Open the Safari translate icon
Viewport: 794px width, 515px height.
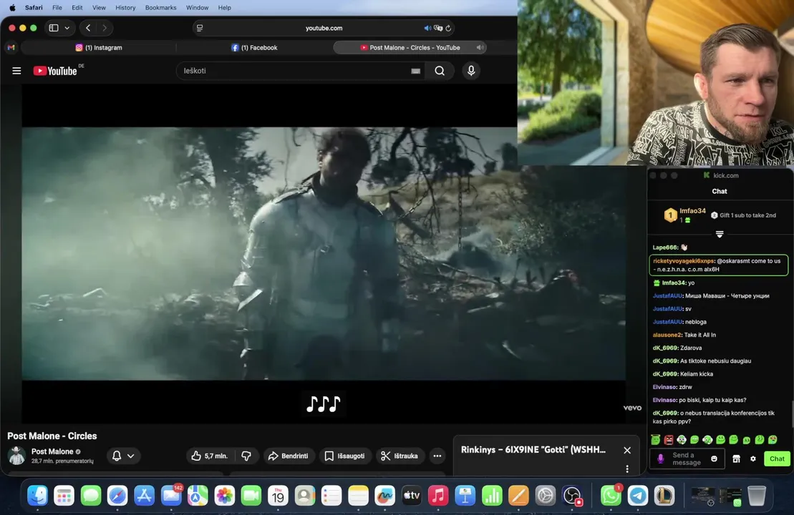point(438,29)
